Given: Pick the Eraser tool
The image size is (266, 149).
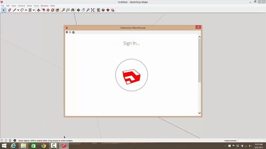Looking at the screenshot, I should click(10, 10).
